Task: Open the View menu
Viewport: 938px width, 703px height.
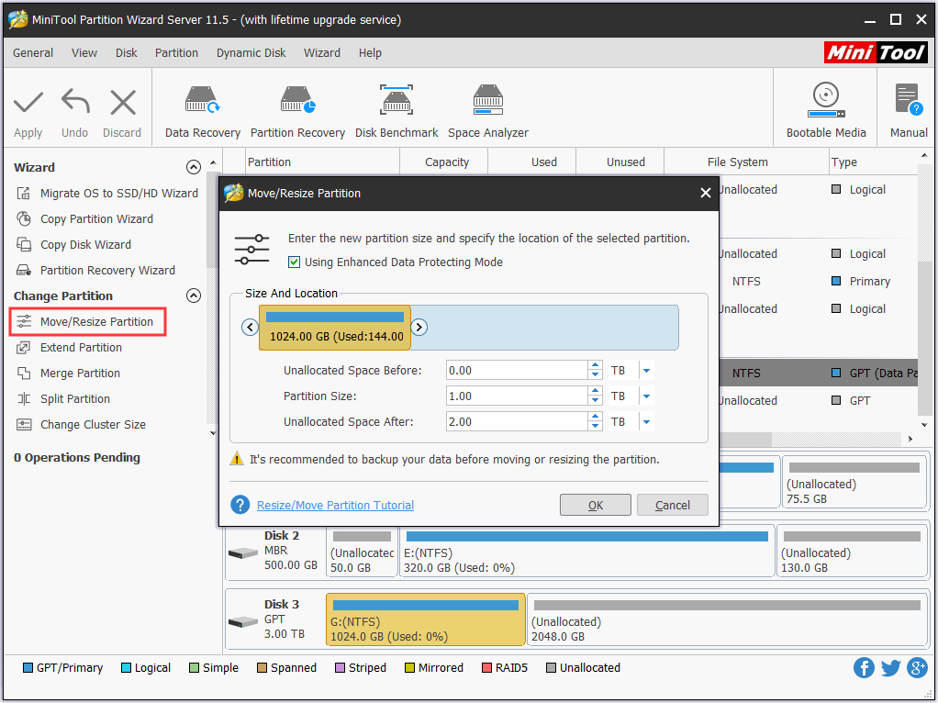Action: 84,52
